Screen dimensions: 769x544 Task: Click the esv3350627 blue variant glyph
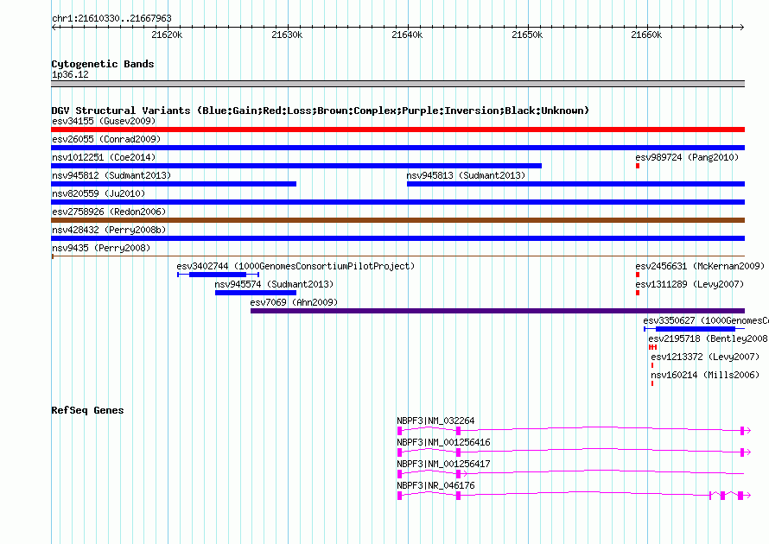pyautogui.click(x=694, y=329)
